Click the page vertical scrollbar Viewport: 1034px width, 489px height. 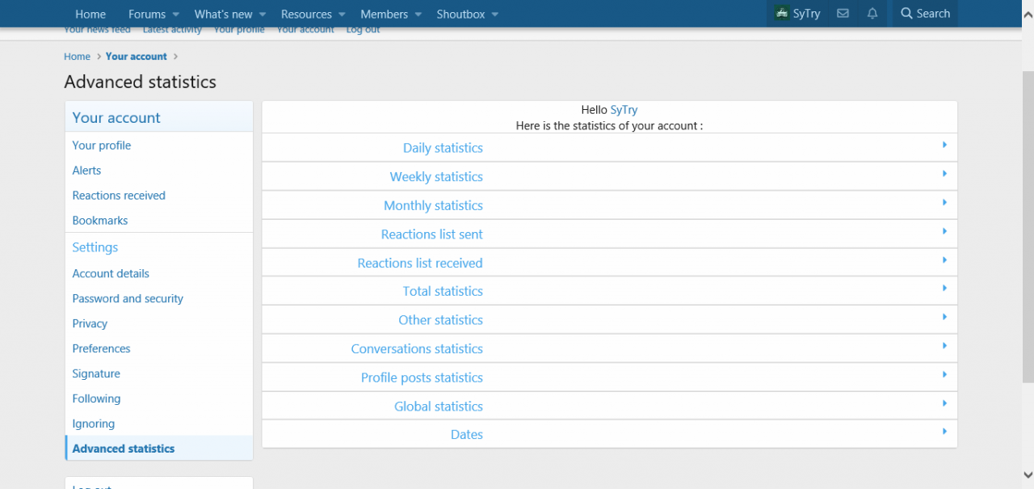tap(1027, 226)
